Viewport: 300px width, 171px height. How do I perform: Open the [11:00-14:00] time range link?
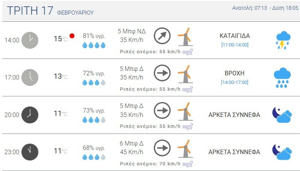pos(235,45)
